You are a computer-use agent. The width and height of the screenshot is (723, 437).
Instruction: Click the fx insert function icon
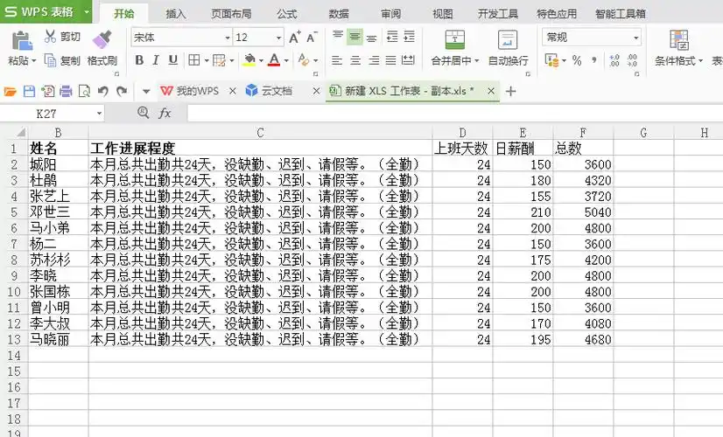pos(165,113)
